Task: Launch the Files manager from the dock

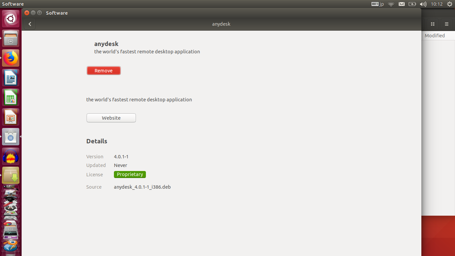Action: click(x=11, y=38)
